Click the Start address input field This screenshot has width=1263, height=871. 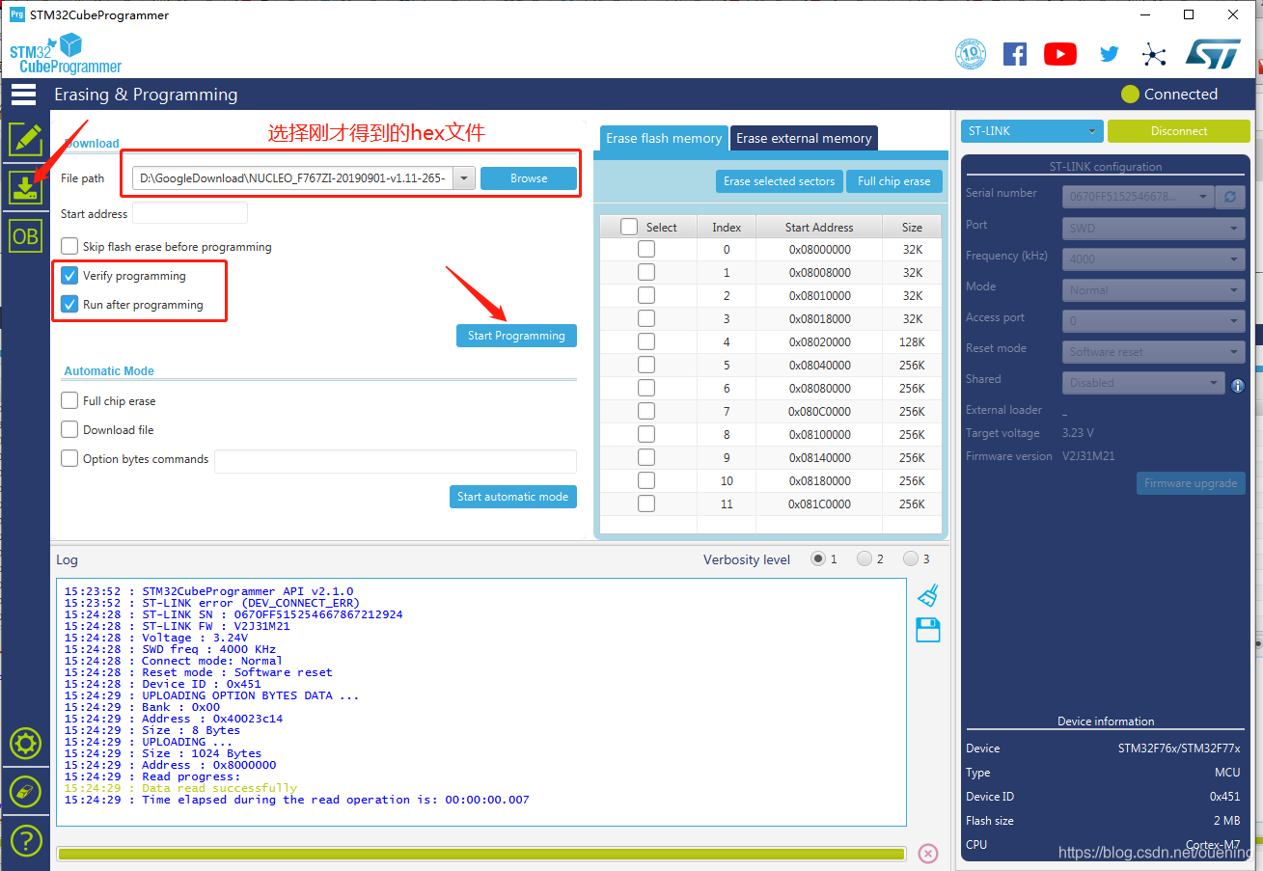click(190, 213)
